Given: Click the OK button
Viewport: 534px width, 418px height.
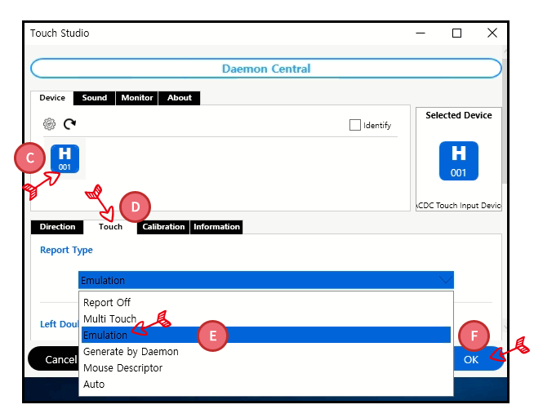Looking at the screenshot, I should point(477,359).
